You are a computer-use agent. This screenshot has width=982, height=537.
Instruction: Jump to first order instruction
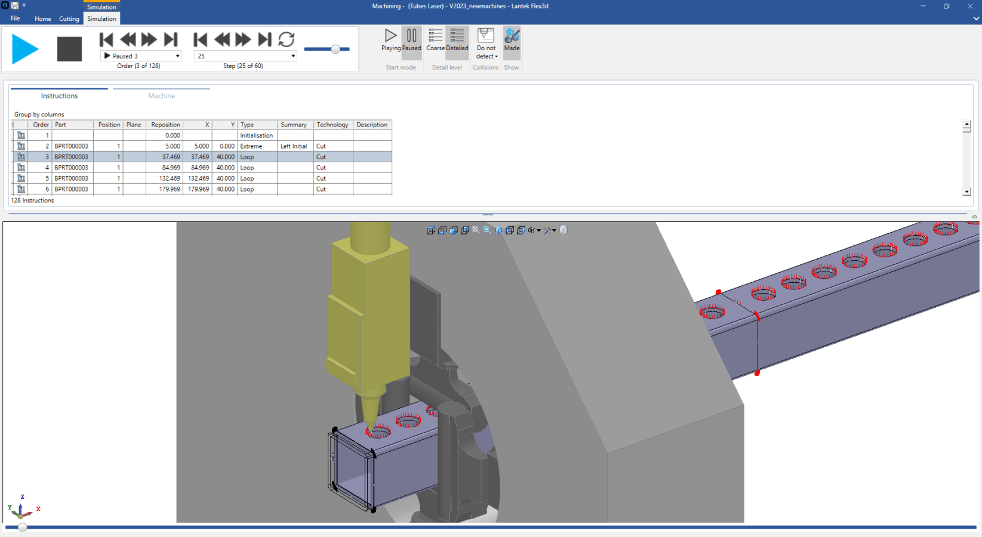pos(106,40)
